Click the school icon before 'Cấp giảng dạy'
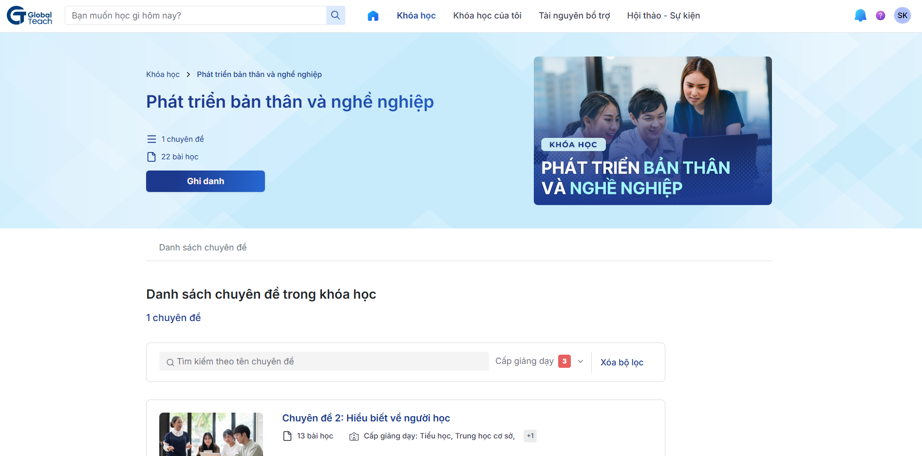Screen dimensions: 922x456 click(354, 436)
